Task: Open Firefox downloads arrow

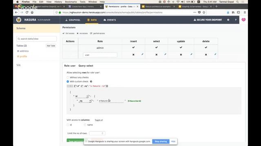Action: coord(228,13)
